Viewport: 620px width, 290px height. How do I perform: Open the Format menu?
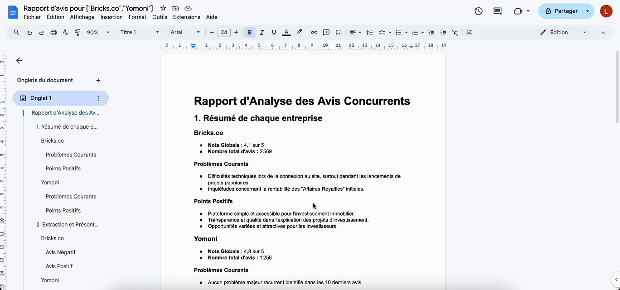137,17
